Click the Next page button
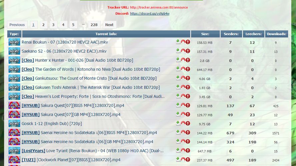296x166 pixels. 109,25
